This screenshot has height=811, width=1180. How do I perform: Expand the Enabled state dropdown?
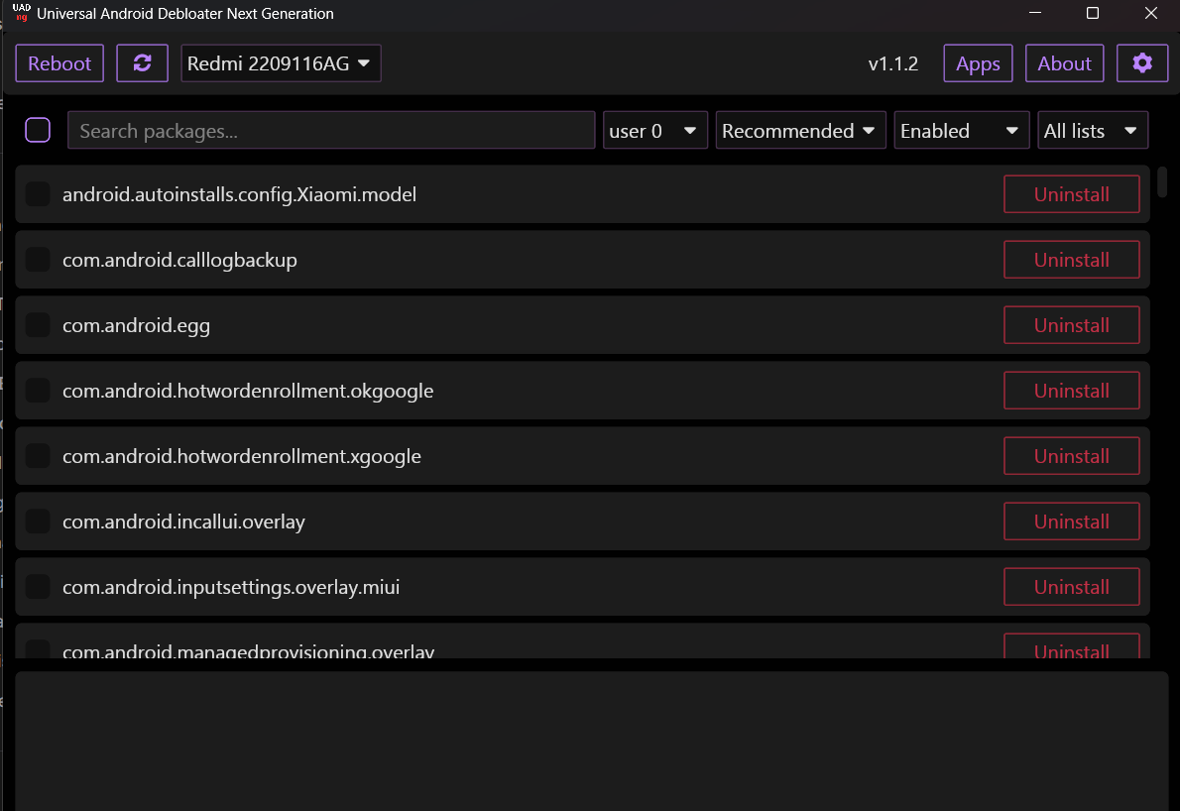[961, 131]
